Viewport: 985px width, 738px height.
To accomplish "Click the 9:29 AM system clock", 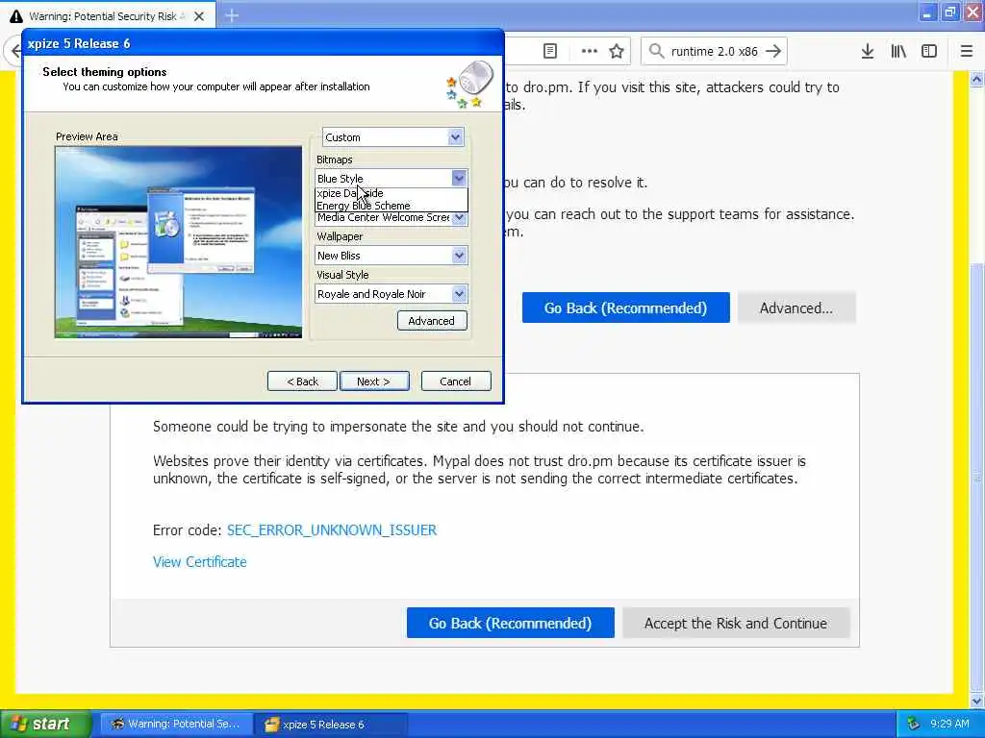I will pos(949,724).
